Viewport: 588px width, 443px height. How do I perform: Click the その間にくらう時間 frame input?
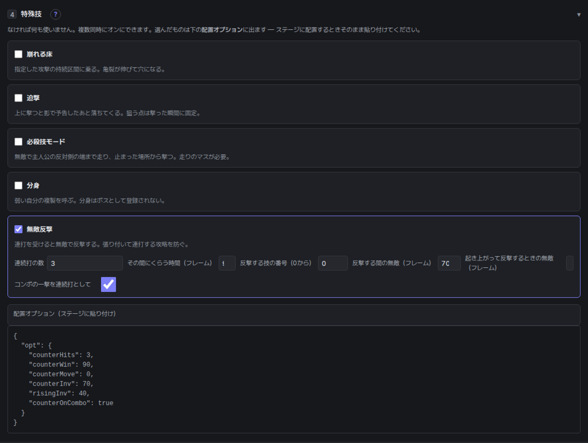click(227, 263)
